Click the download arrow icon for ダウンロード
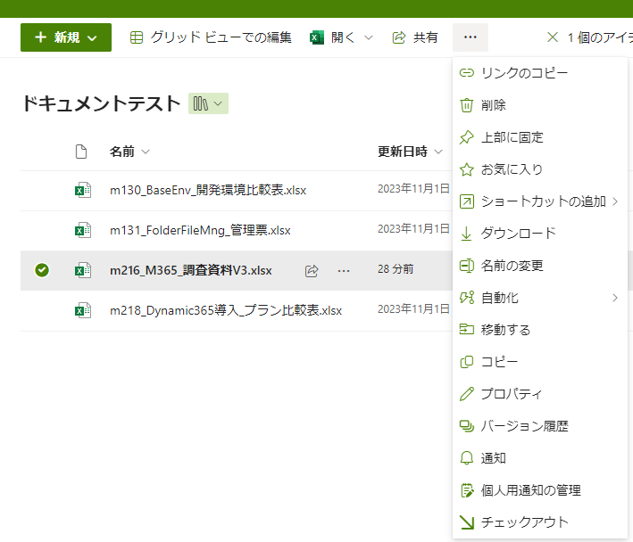This screenshot has height=542, width=633. 466,234
